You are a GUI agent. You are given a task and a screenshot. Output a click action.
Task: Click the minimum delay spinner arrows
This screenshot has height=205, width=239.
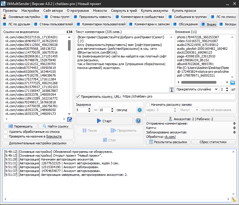click(90, 110)
